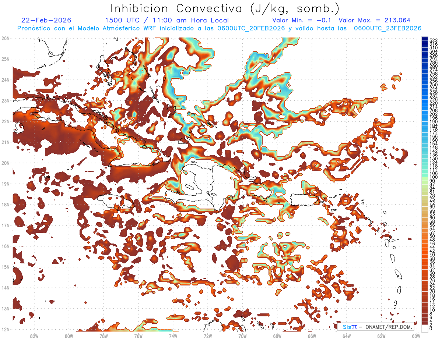Image resolution: width=442 pixels, height=341 pixels.
Task: Click the 68W longitude label
Action: pyautogui.click(x=277, y=336)
